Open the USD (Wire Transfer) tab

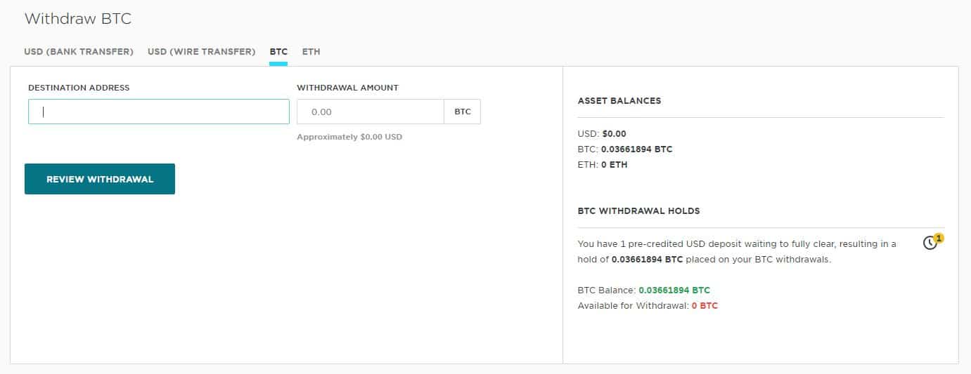(x=201, y=52)
